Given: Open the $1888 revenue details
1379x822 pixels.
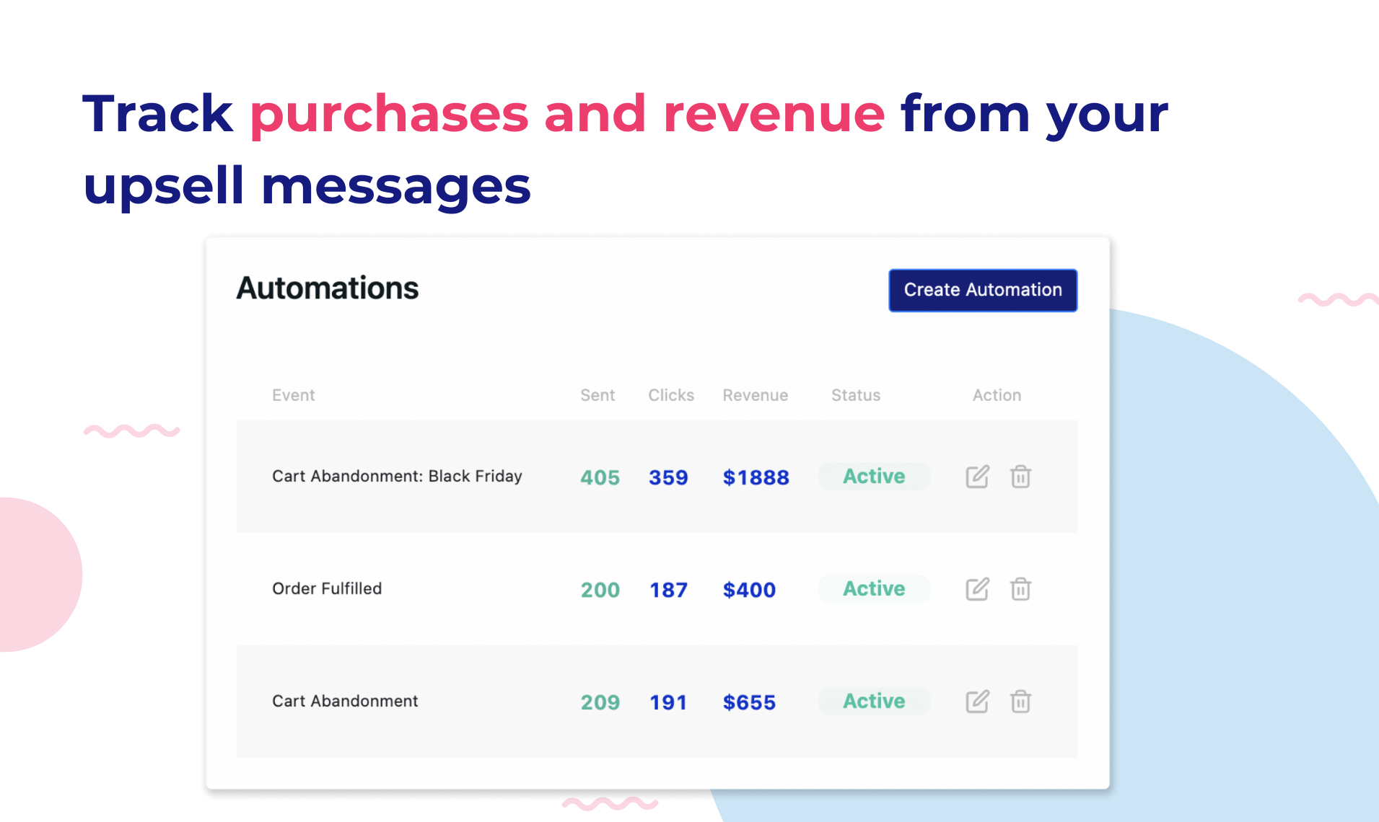Looking at the screenshot, I should click(755, 476).
